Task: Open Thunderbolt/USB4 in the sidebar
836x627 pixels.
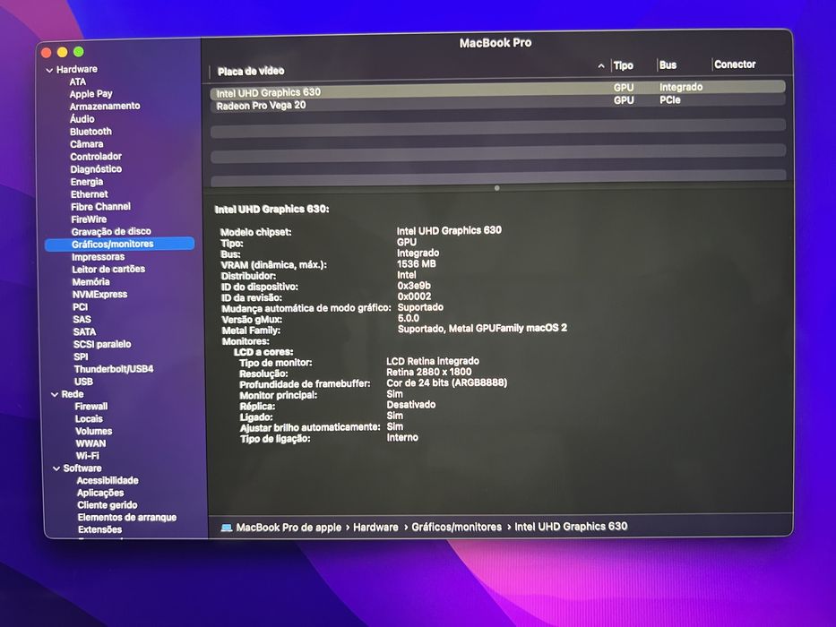Action: coord(114,369)
